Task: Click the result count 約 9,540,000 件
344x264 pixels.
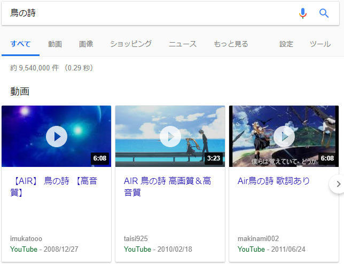Action: [x=34, y=68]
